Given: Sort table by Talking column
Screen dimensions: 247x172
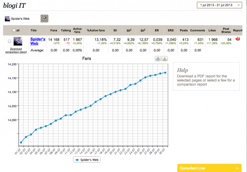Looking at the screenshot, I should tap(66, 30).
